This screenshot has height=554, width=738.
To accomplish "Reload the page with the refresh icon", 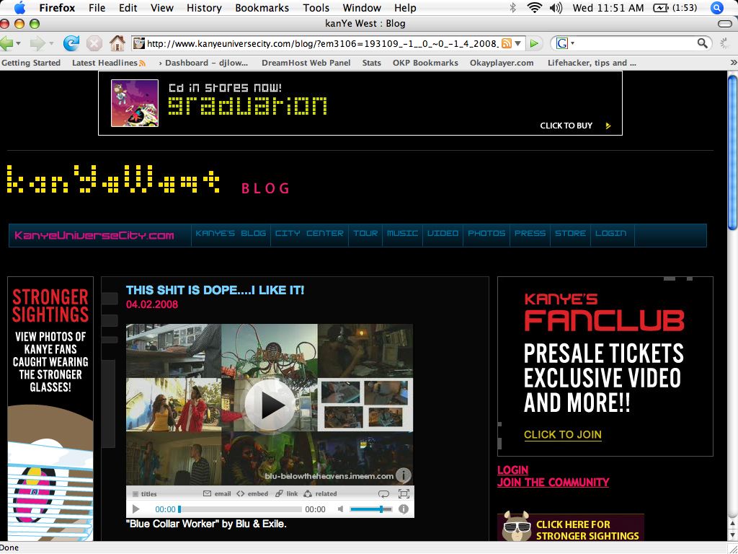I will coord(71,43).
